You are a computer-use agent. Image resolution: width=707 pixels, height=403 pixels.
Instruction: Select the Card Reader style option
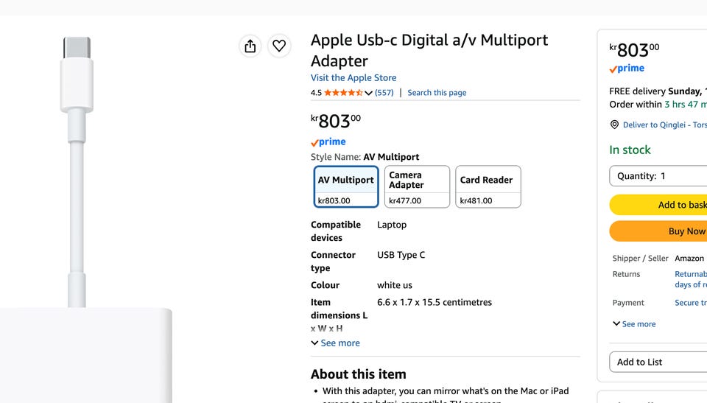pos(488,187)
